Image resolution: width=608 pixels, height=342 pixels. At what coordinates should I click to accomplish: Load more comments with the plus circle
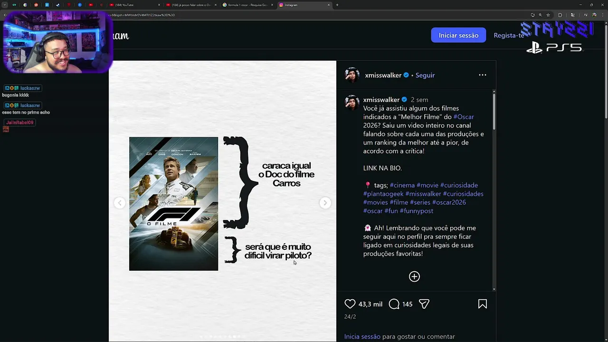click(x=414, y=276)
